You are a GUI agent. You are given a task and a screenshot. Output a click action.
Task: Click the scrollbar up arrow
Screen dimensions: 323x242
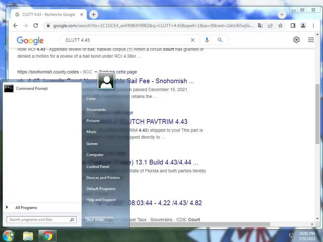(x=317, y=35)
